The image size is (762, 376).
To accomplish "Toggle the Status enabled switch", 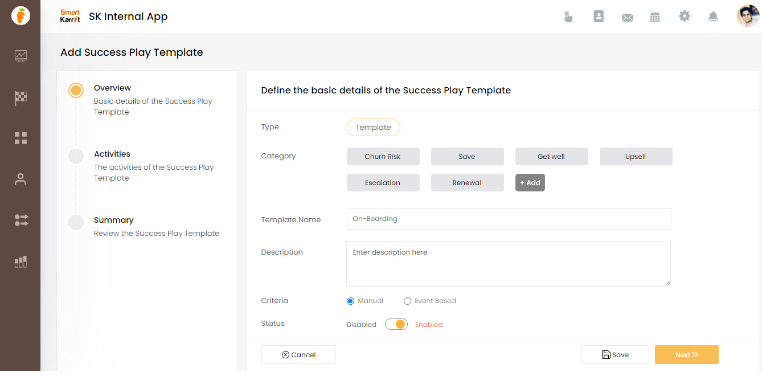I will [396, 324].
